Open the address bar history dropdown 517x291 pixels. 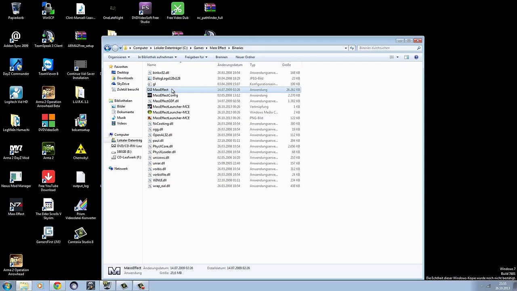pyautogui.click(x=346, y=48)
